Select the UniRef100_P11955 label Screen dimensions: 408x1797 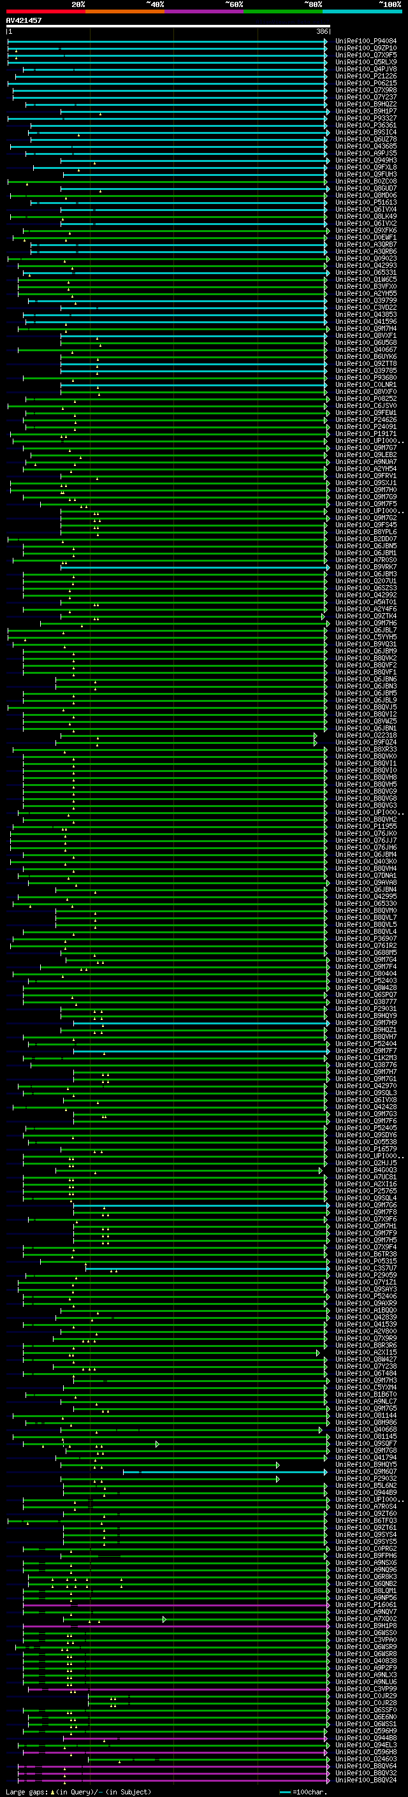coord(366,827)
